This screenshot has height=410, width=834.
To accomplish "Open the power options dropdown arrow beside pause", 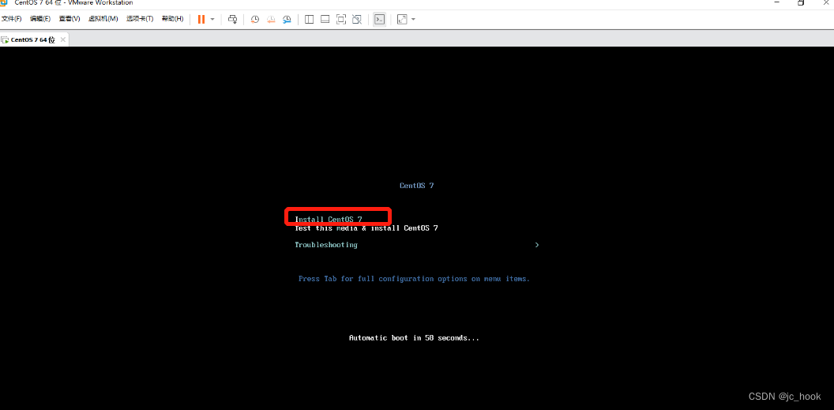I will tap(212, 19).
